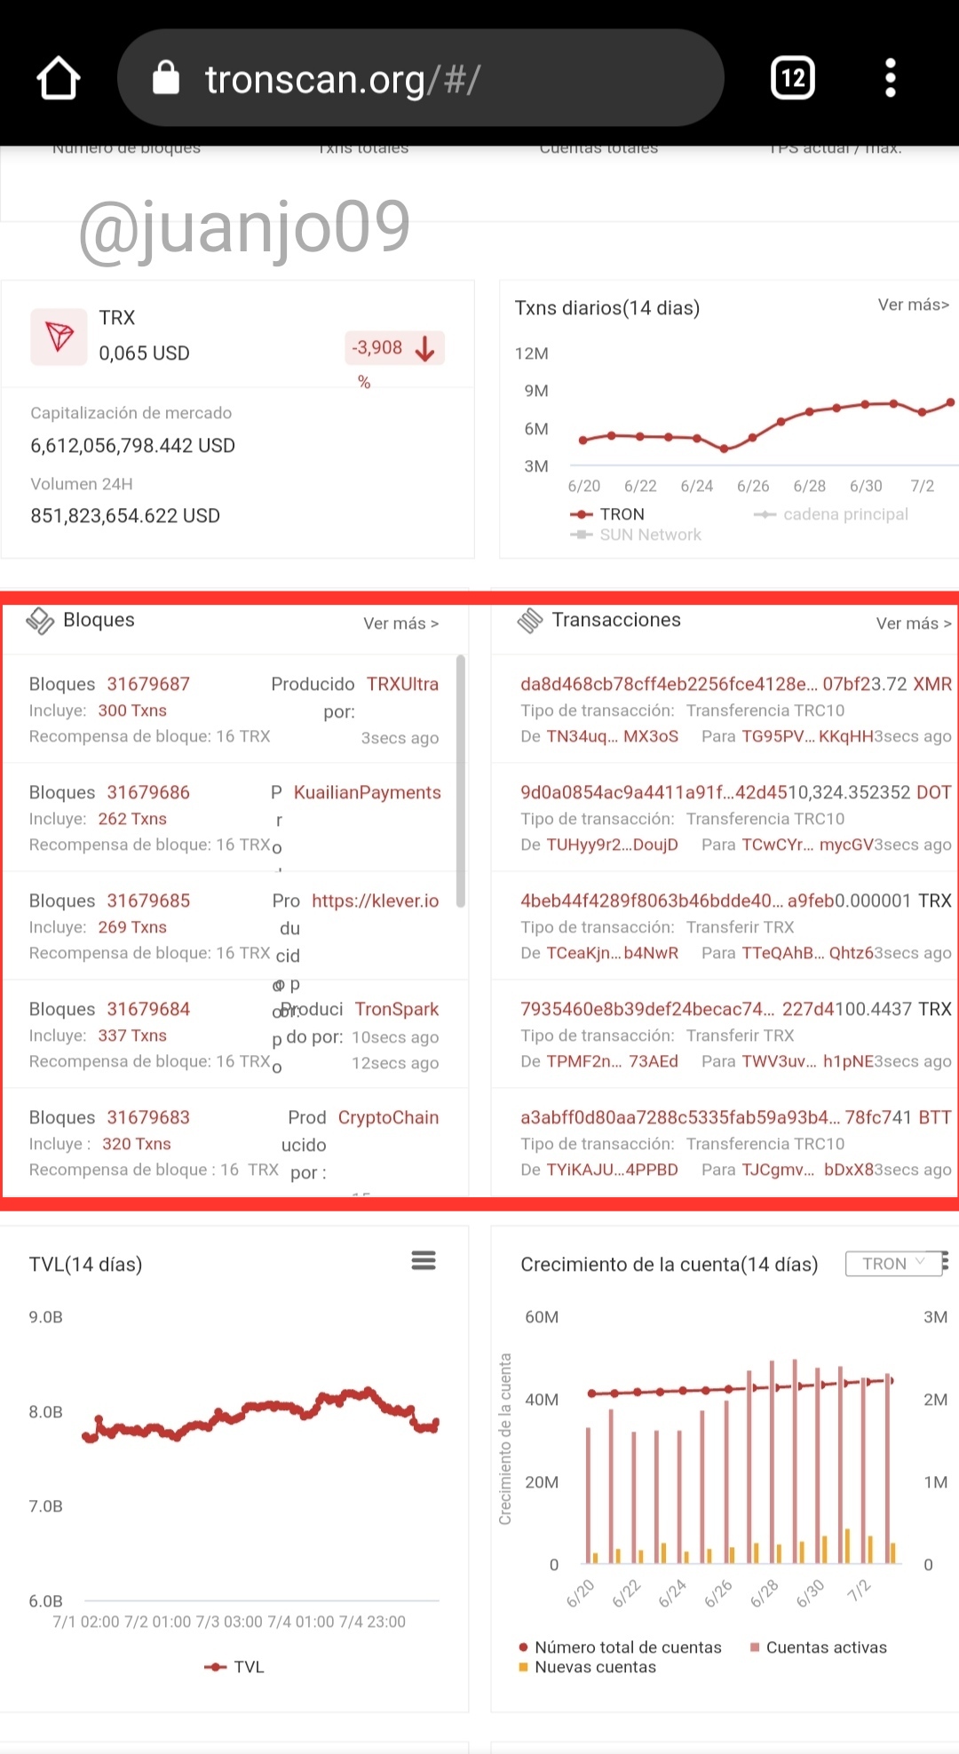Screen dimensions: 959x1754
Task: Toggle cadena principal series in legend
Action: [831, 514]
